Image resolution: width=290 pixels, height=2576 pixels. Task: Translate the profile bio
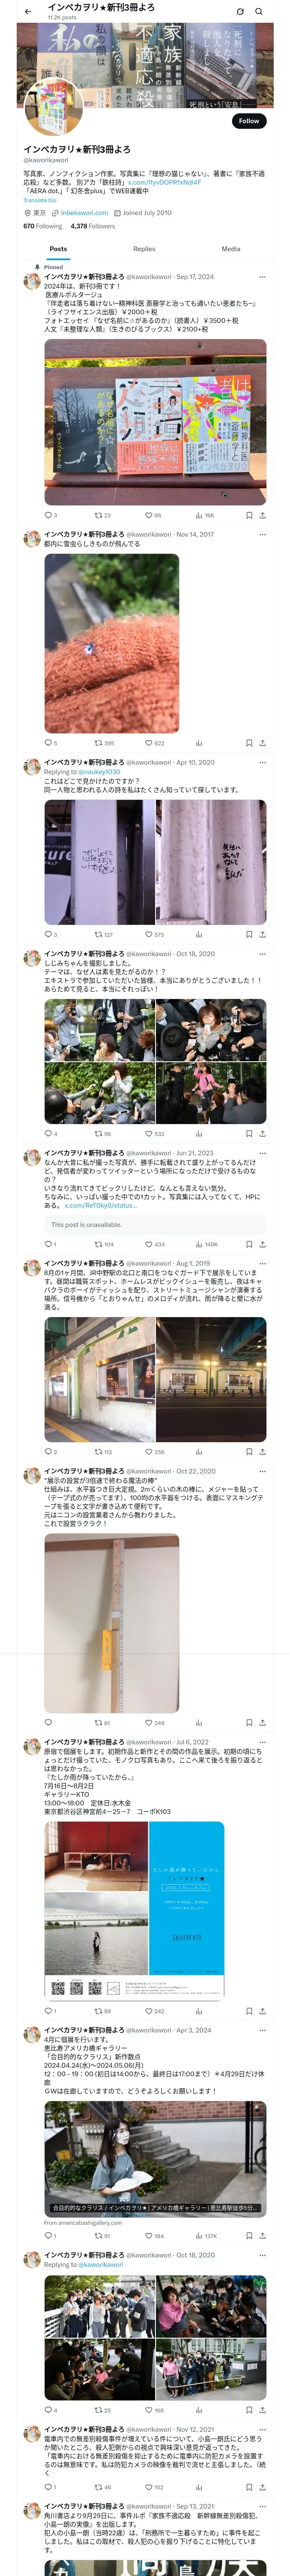[40, 200]
